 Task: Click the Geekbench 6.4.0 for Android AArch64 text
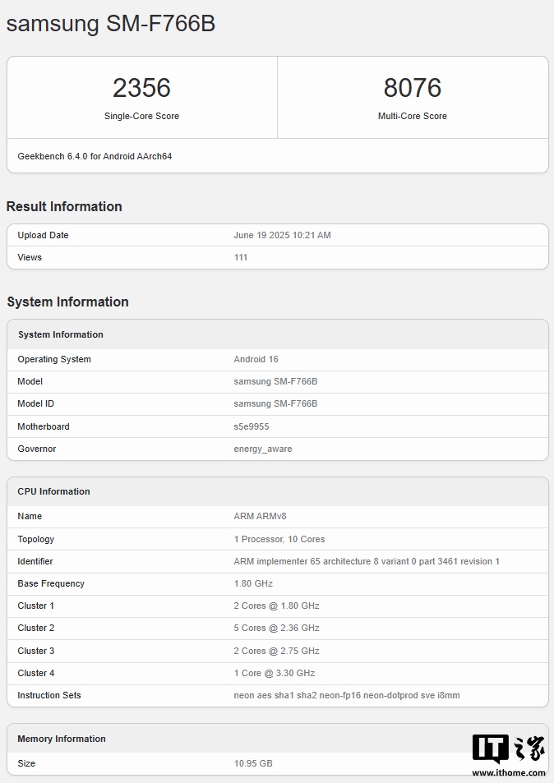(95, 156)
